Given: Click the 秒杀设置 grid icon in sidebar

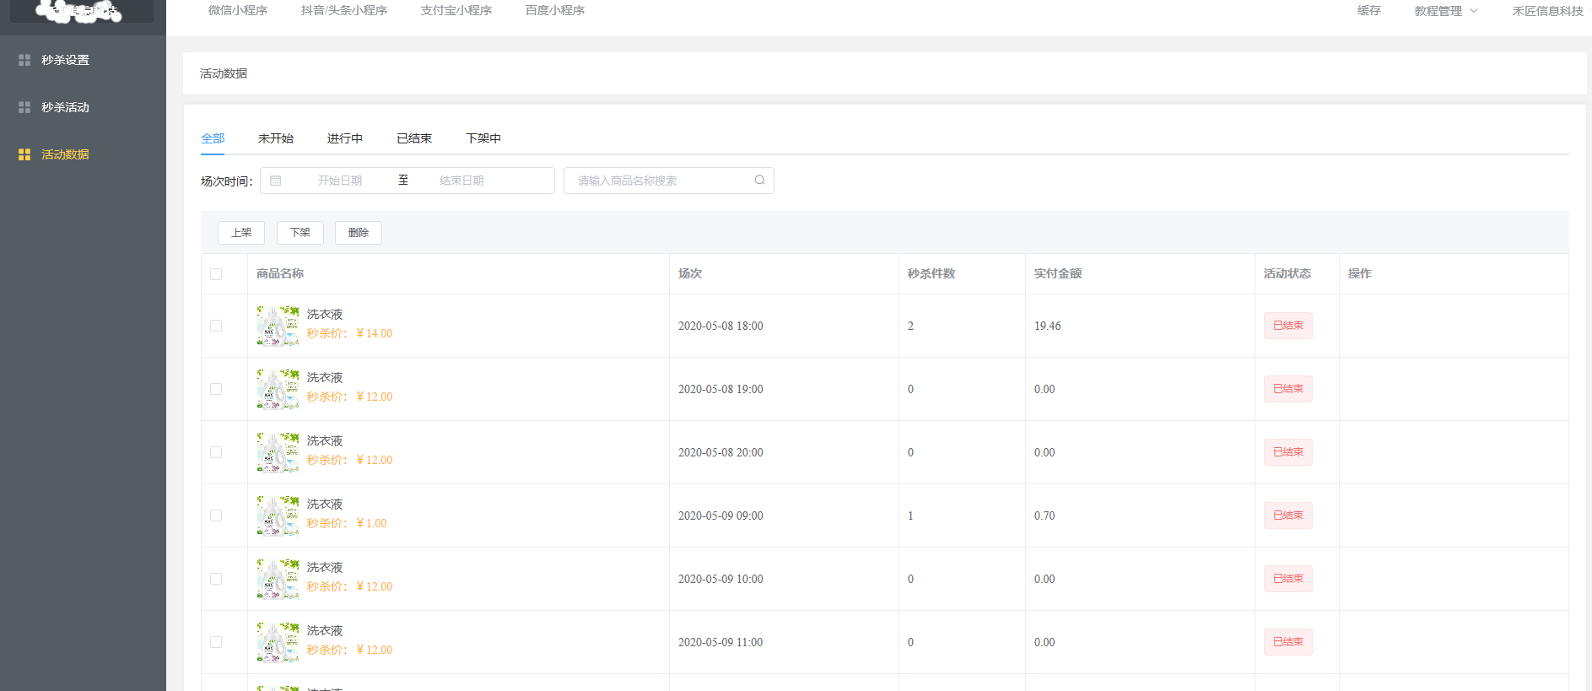Looking at the screenshot, I should (x=24, y=60).
